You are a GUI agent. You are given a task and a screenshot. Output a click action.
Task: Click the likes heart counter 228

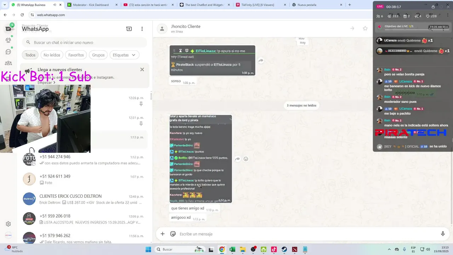[431, 16]
